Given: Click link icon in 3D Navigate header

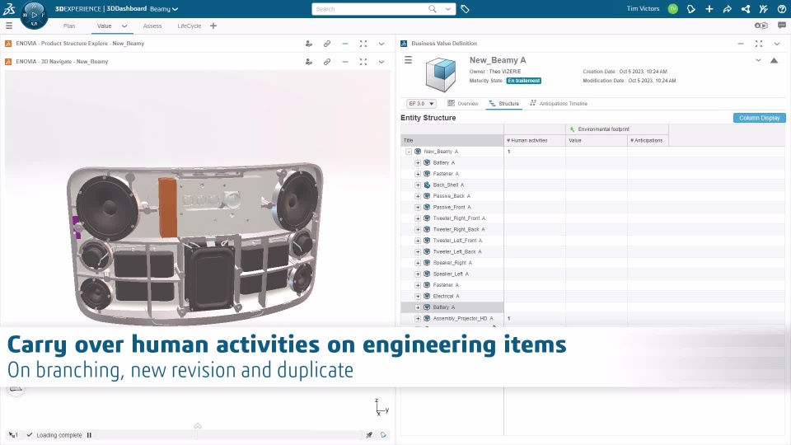Looking at the screenshot, I should point(327,62).
